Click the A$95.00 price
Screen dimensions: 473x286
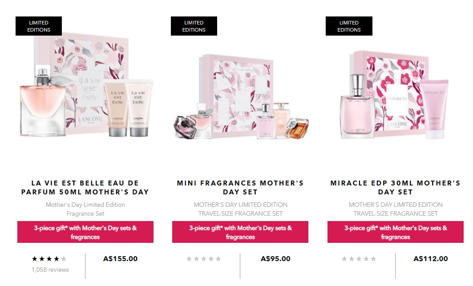275,259
